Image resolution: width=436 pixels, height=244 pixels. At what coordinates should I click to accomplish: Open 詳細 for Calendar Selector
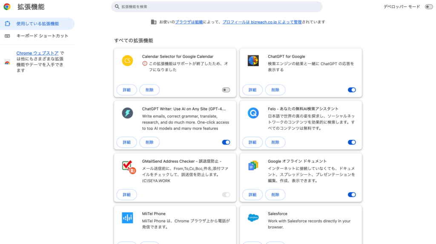(x=126, y=90)
